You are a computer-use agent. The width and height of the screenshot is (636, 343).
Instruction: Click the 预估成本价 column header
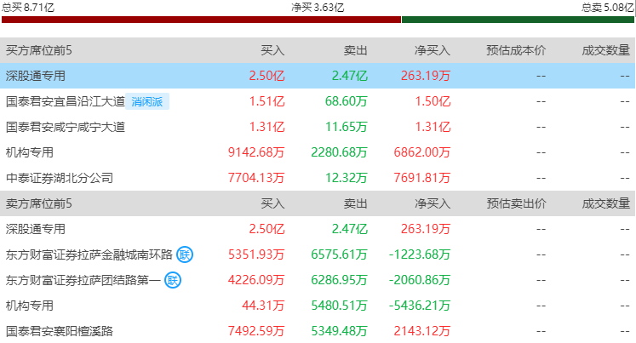click(515, 51)
